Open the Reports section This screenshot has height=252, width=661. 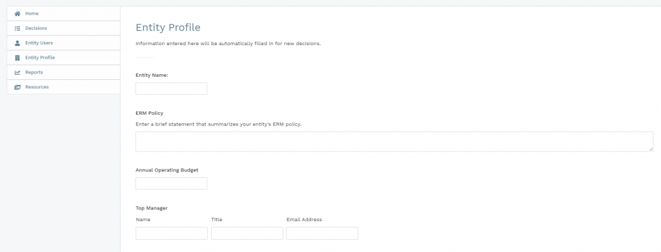pos(64,72)
